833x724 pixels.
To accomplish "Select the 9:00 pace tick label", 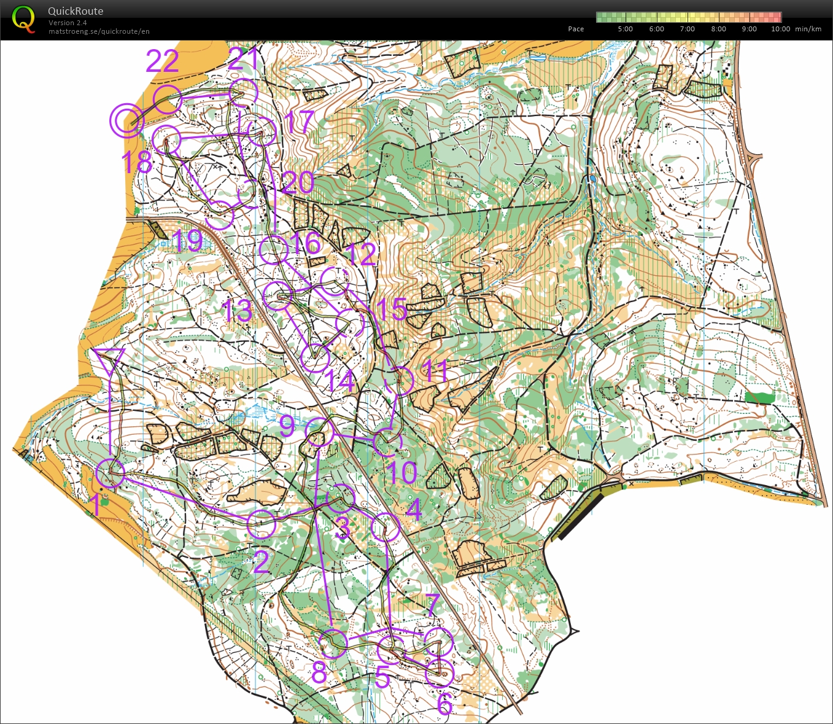I will tap(749, 29).
